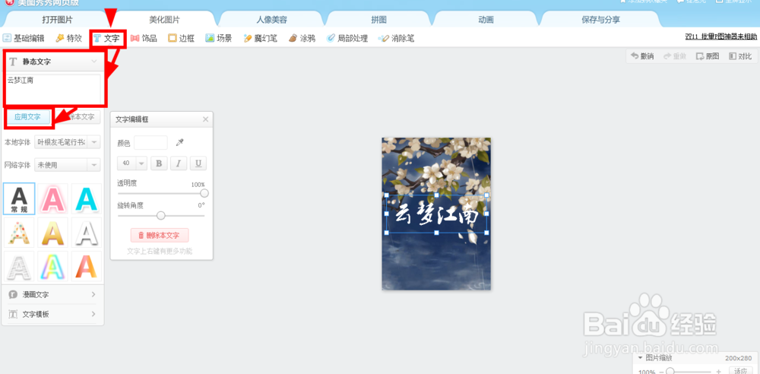Image resolution: width=760 pixels, height=374 pixels.
Task: Select the 文字 text tool
Action: pyautogui.click(x=106, y=38)
